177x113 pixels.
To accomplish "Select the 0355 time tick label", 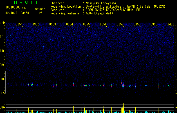I will click(x=86, y=24).
